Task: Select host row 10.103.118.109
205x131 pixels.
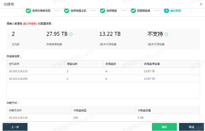Action: (18, 79)
